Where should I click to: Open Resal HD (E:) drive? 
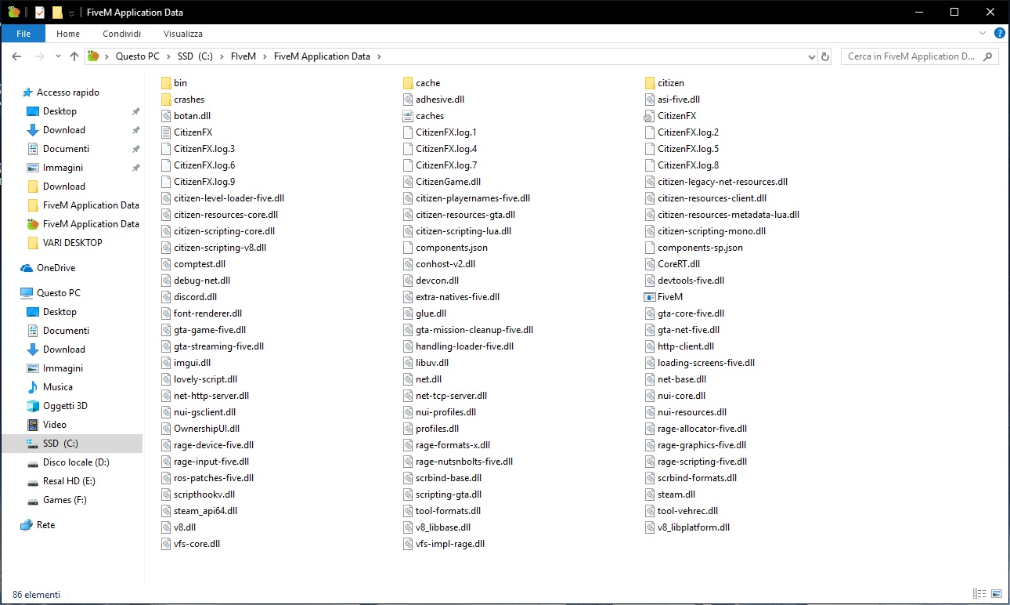pos(61,481)
